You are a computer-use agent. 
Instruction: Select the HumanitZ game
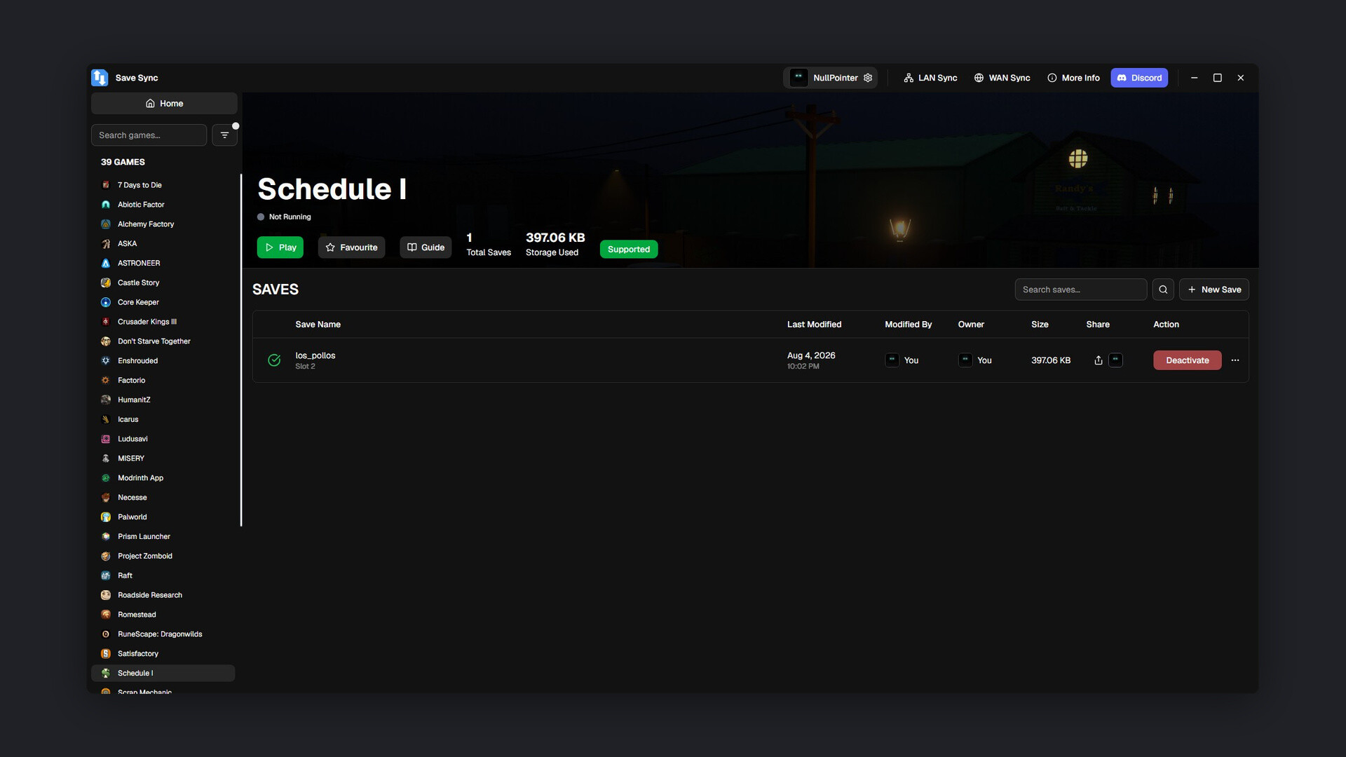[x=163, y=400]
